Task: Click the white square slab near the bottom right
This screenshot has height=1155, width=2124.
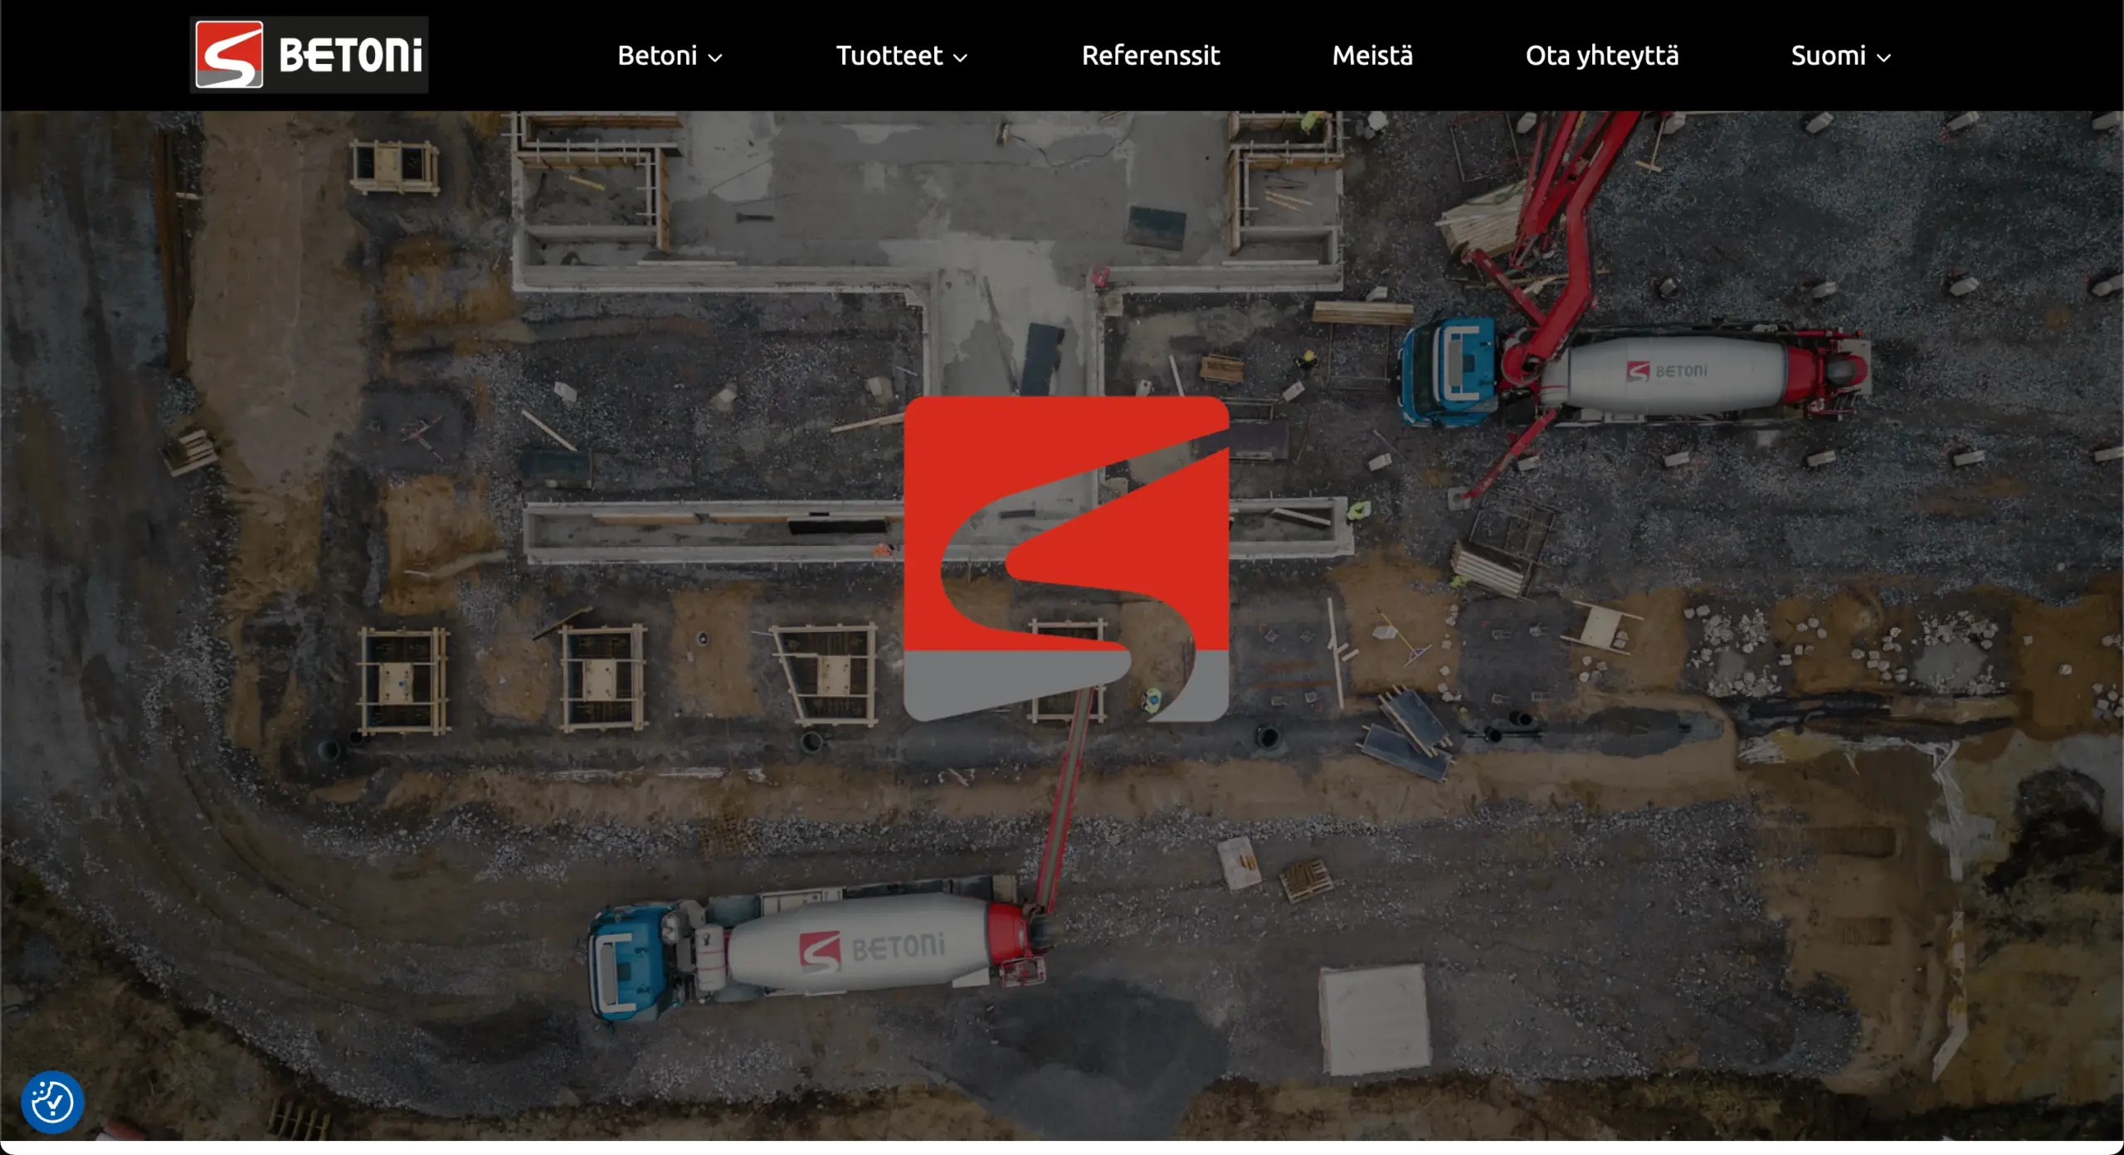Action: [x=1375, y=1019]
